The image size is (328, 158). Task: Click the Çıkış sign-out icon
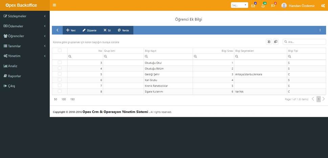coord(5,86)
